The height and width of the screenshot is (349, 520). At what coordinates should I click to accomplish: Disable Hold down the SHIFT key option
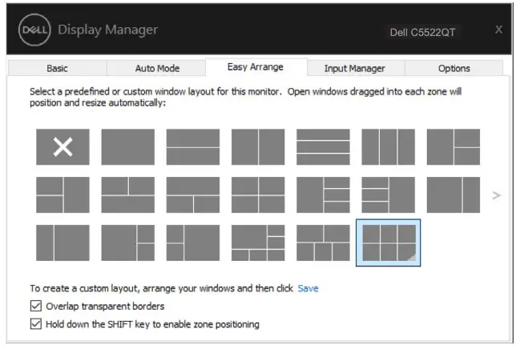tap(35, 324)
